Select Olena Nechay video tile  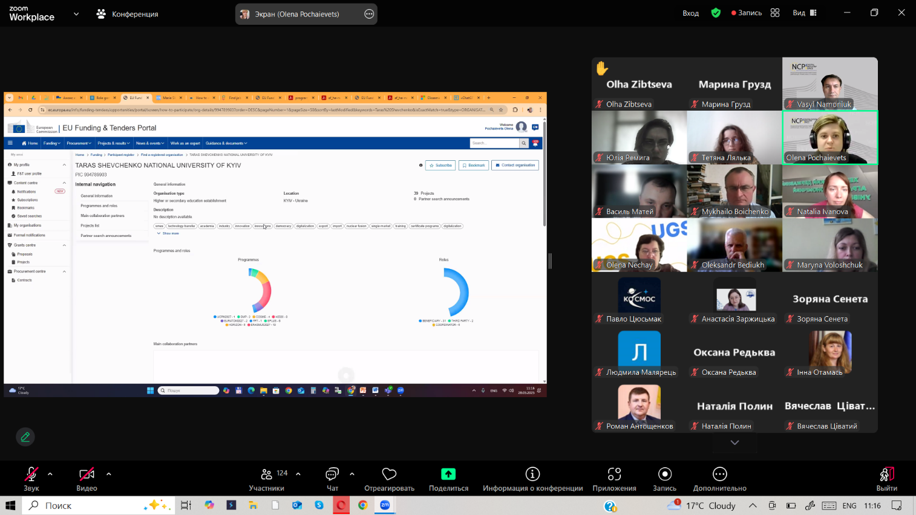pyautogui.click(x=639, y=245)
